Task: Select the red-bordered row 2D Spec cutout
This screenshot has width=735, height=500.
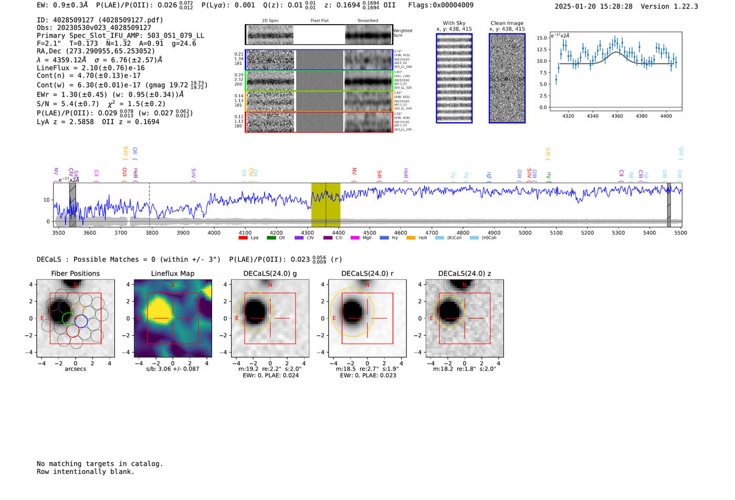Action: pos(270,122)
